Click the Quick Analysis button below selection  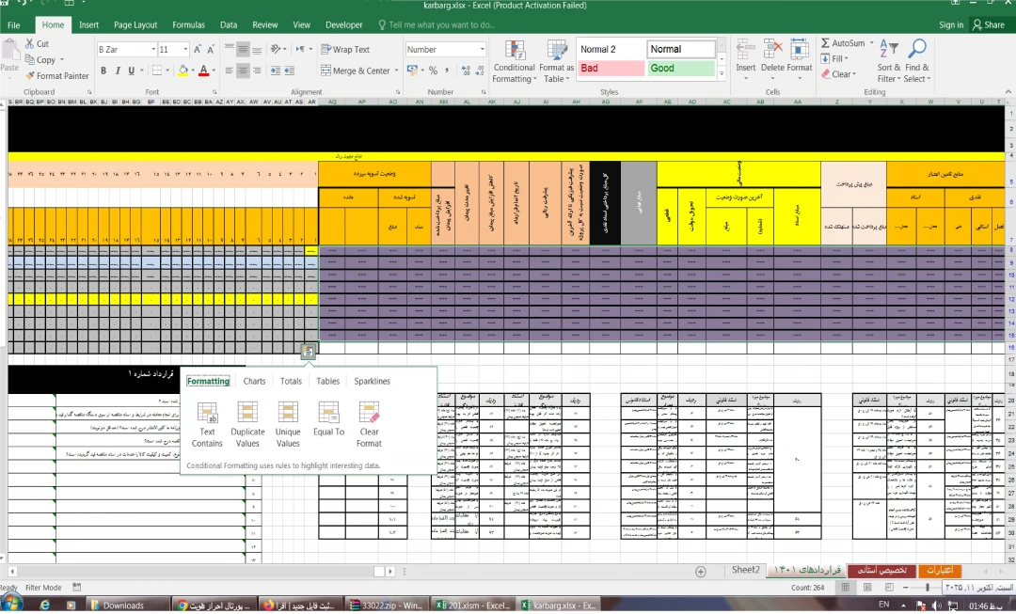click(x=308, y=352)
